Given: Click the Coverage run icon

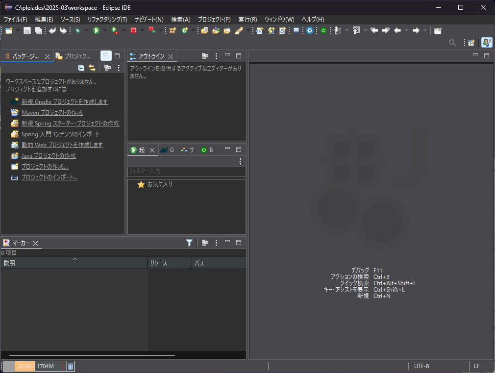Looking at the screenshot, I should click(x=115, y=31).
